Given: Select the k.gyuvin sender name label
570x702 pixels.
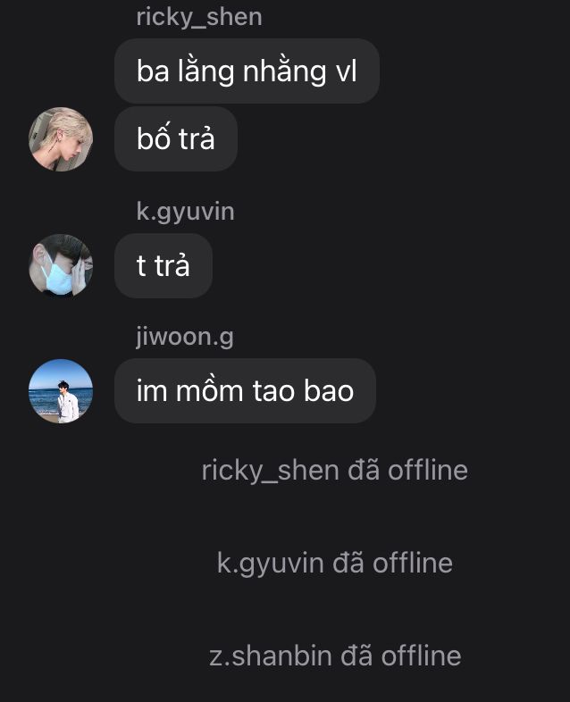Looking at the screenshot, I should (x=185, y=212).
